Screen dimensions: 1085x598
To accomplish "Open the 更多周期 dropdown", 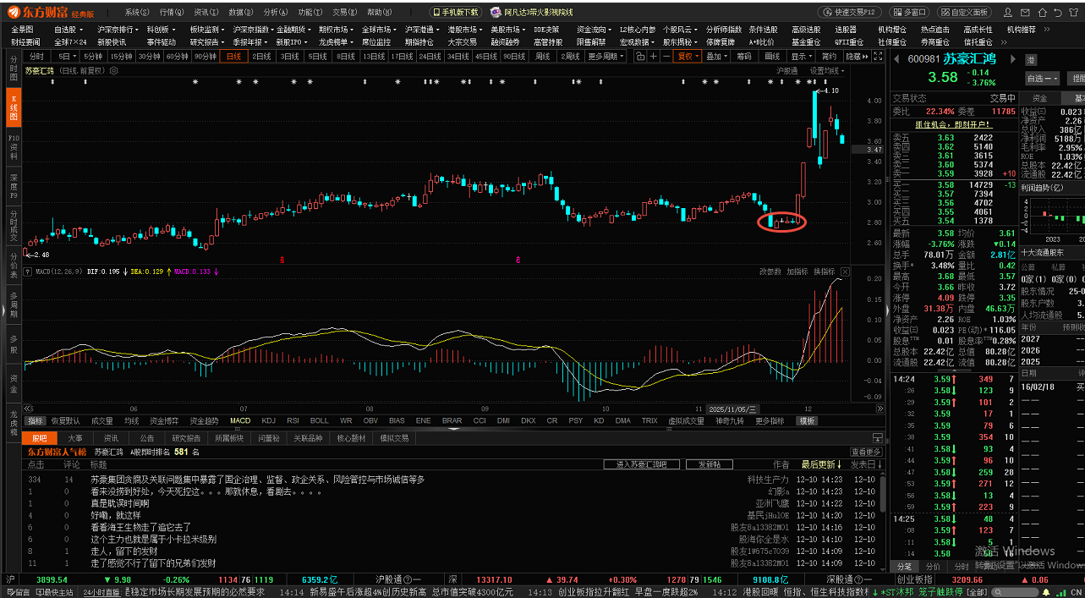I will (607, 56).
